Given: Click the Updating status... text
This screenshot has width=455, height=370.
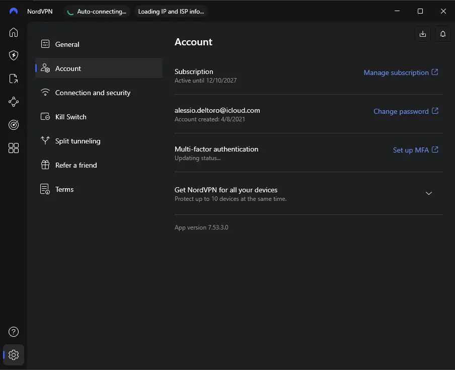Looking at the screenshot, I should [198, 158].
